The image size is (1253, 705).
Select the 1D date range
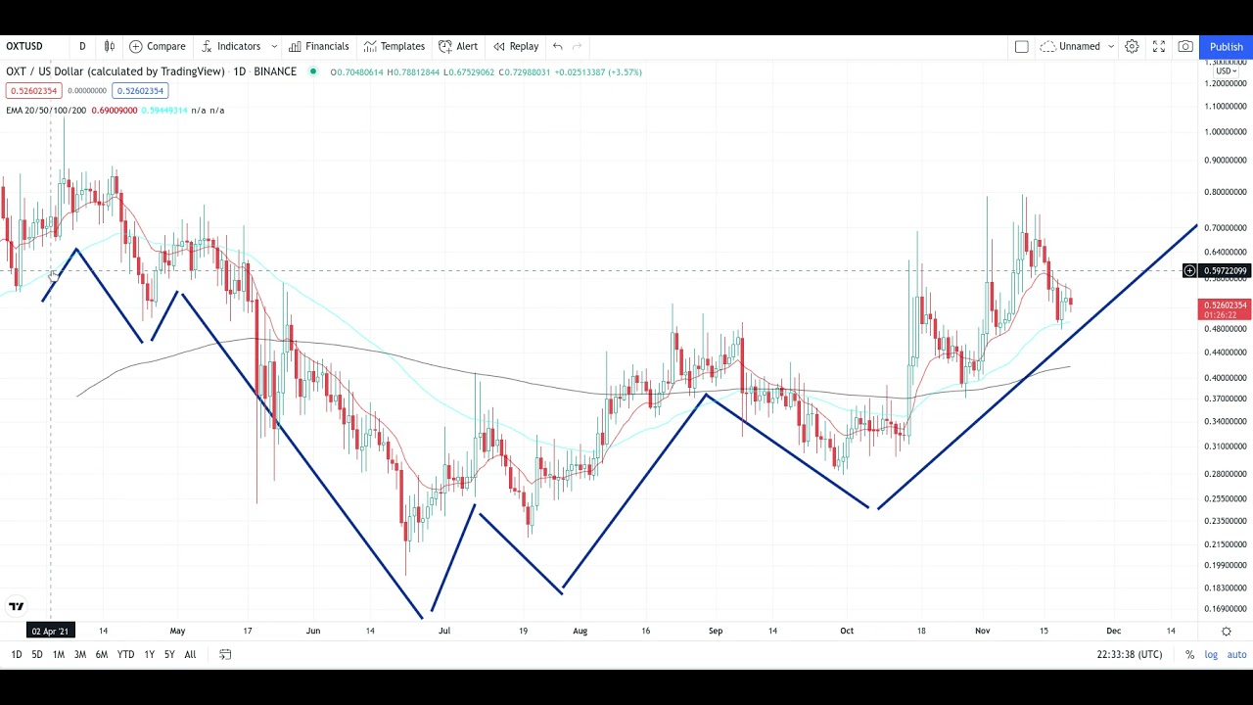click(16, 654)
